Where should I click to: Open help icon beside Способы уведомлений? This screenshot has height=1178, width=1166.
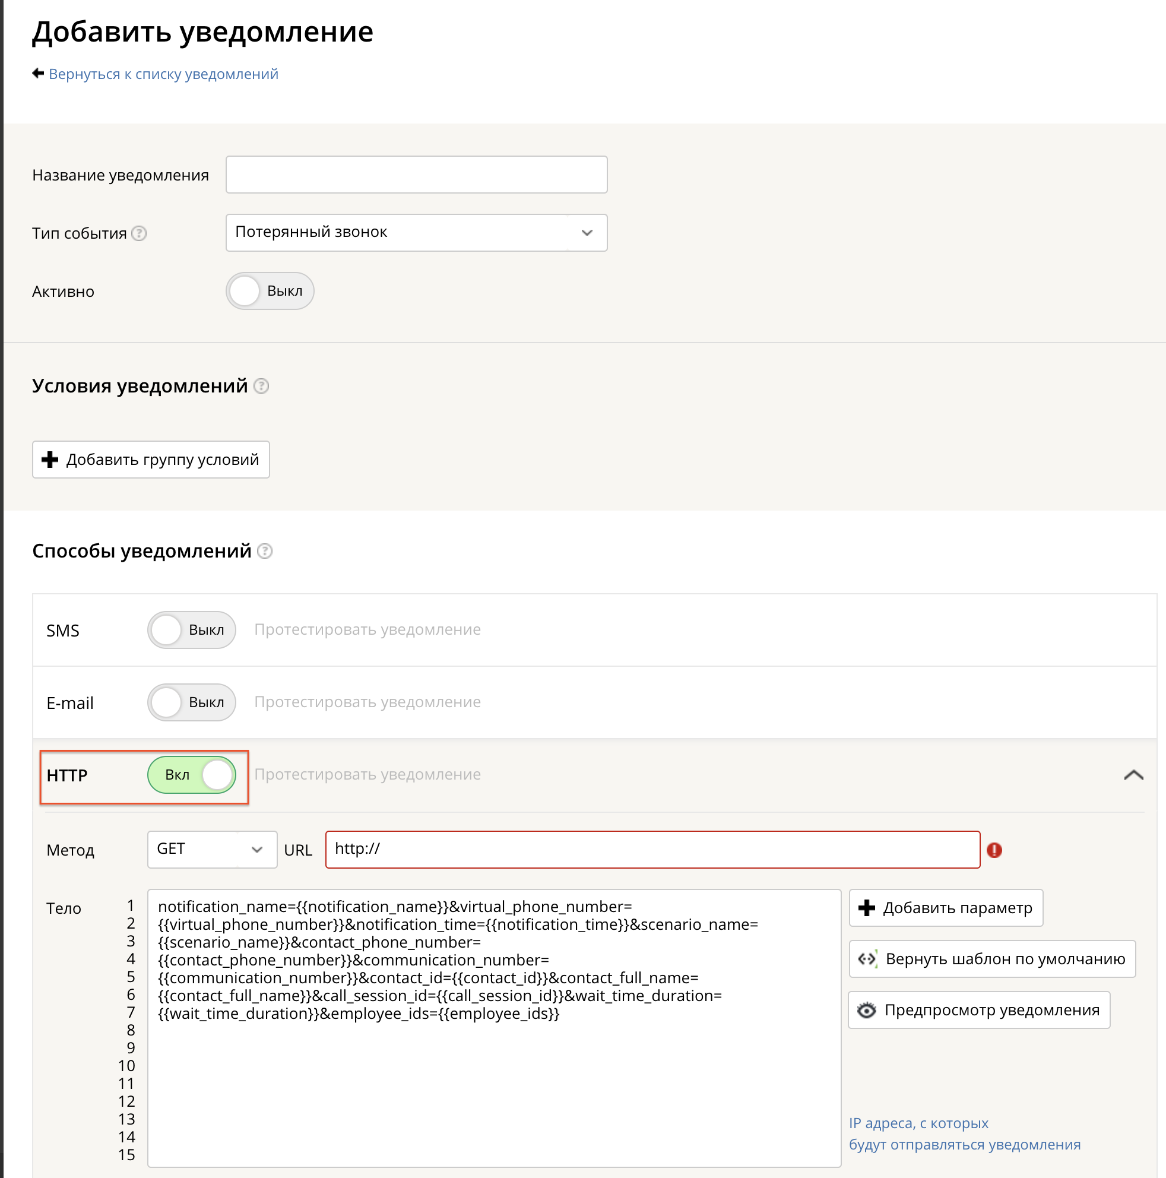(x=265, y=551)
